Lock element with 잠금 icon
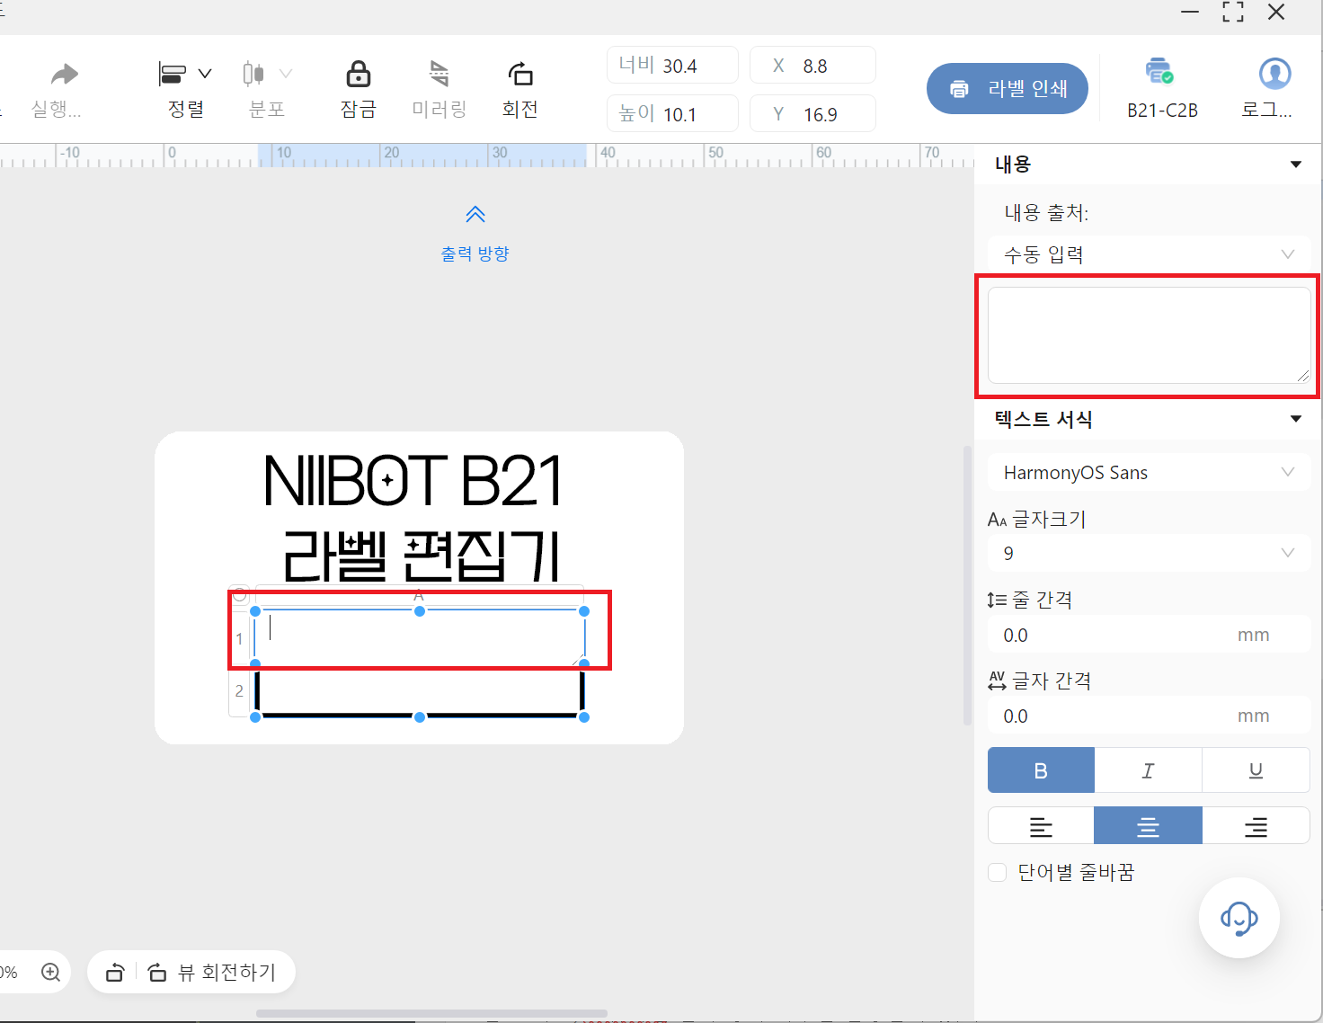The image size is (1323, 1023). pyautogui.click(x=358, y=74)
